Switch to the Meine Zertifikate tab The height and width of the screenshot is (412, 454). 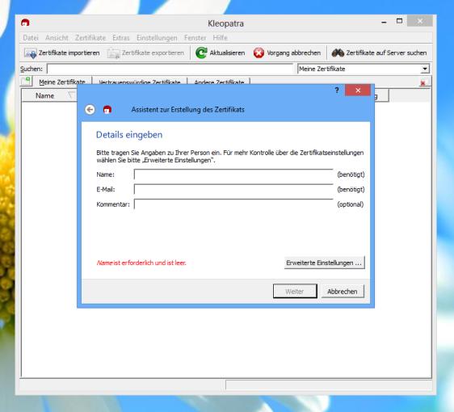coord(62,82)
